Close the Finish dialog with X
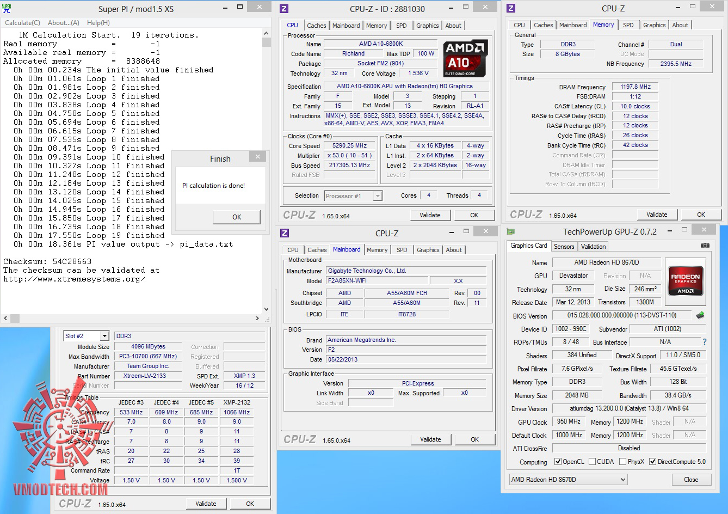Screen dimensions: 728x514 pos(258,157)
